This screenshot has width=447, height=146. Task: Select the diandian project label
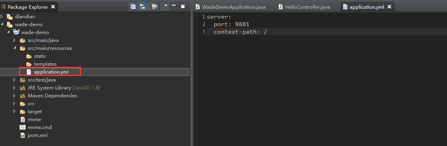point(25,17)
